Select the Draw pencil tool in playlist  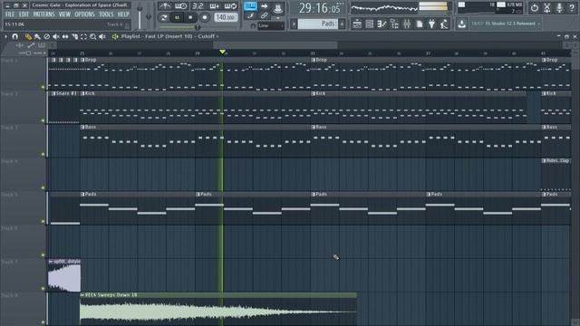pos(28,36)
